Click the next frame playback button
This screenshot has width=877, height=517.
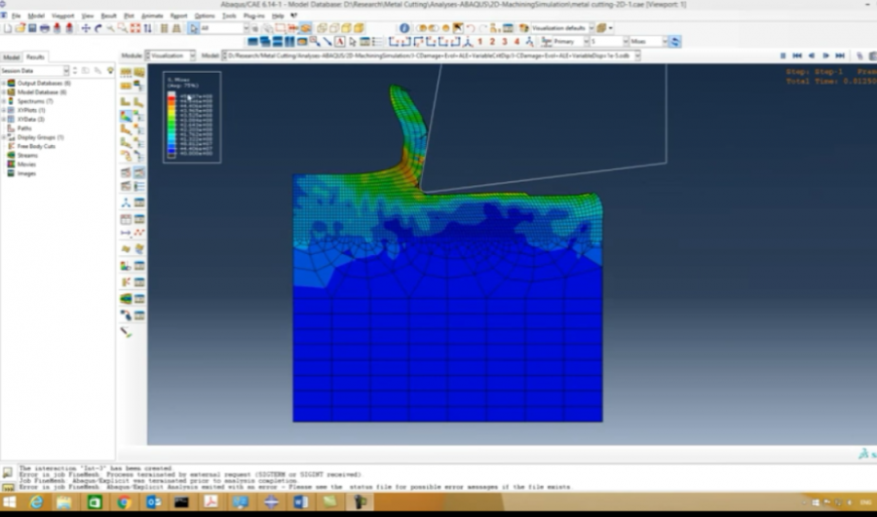826,55
